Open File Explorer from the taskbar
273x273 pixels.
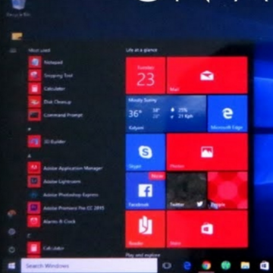(x=245, y=265)
